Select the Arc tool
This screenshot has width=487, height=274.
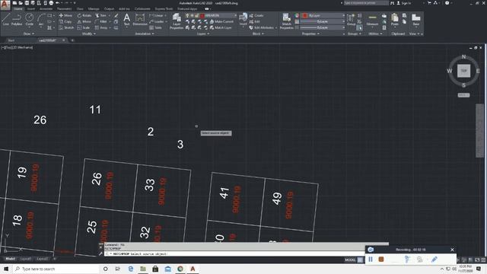tap(40, 20)
